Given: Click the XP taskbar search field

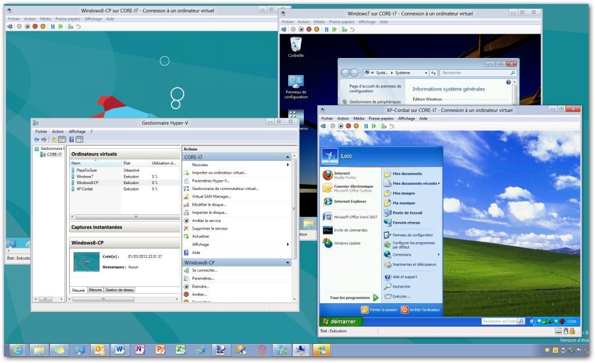Looking at the screenshot, I should 503,321.
